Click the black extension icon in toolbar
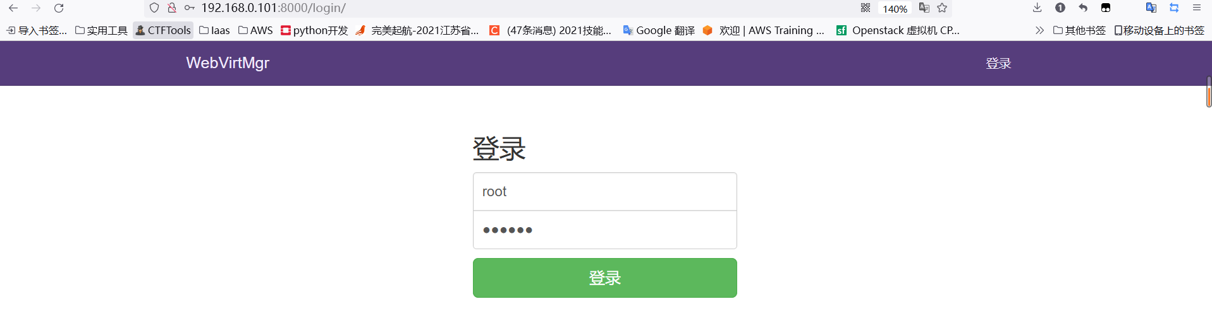The image size is (1212, 323). click(x=1106, y=8)
